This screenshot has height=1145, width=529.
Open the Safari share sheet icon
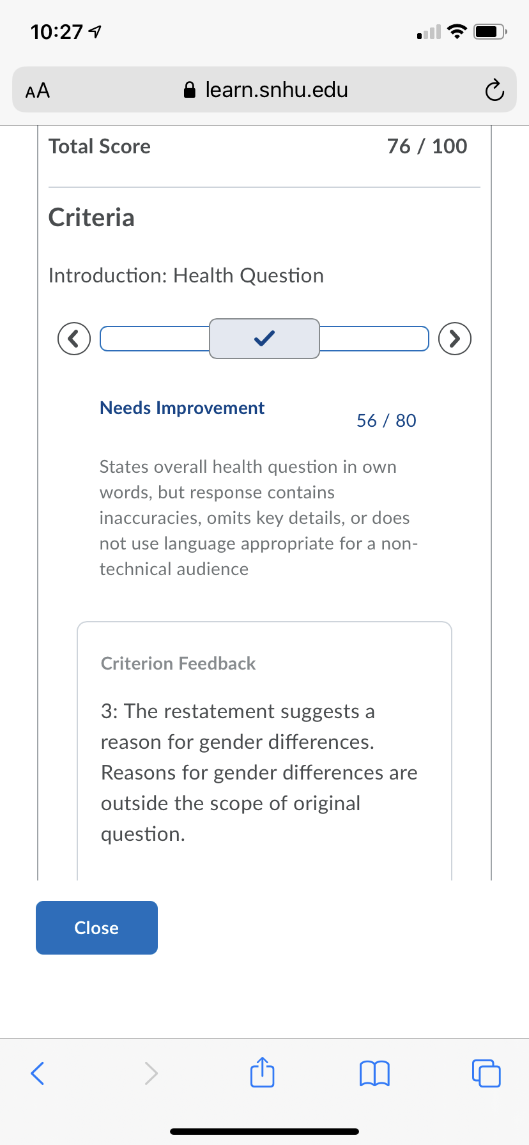[x=262, y=1072]
